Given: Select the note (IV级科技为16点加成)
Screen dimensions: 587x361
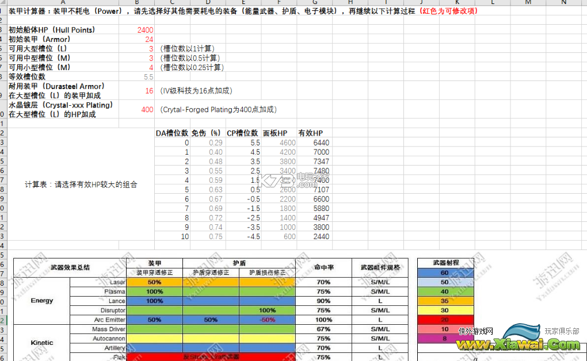Looking at the screenshot, I should pos(196,91).
